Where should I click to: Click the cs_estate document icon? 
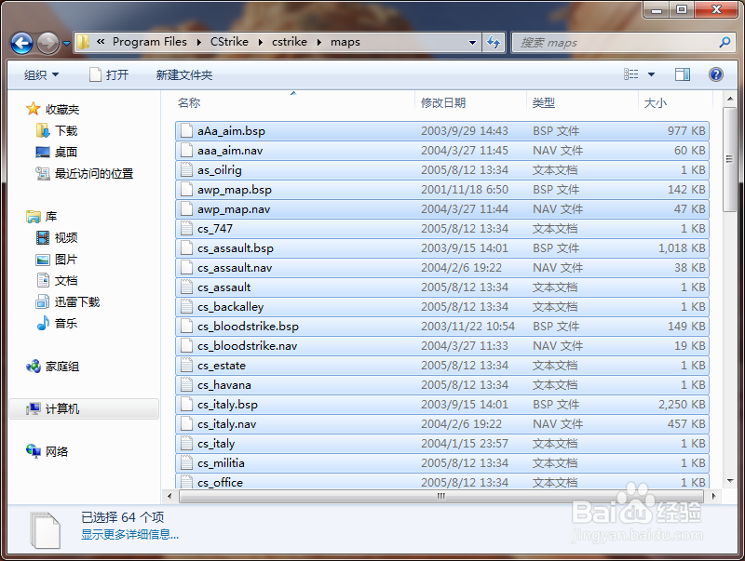click(187, 366)
